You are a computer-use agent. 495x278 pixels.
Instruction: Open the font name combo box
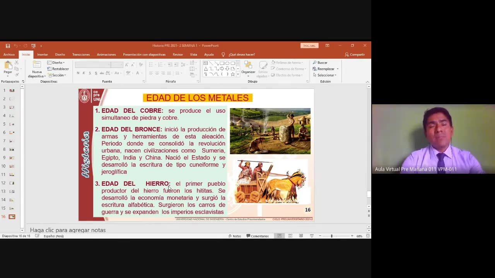[93, 64]
